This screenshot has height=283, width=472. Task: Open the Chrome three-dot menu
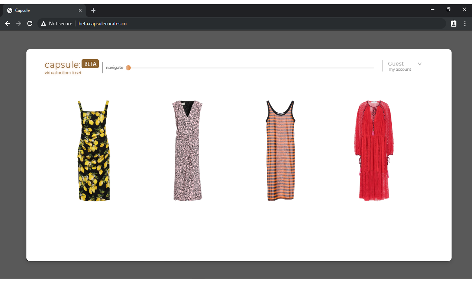465,23
